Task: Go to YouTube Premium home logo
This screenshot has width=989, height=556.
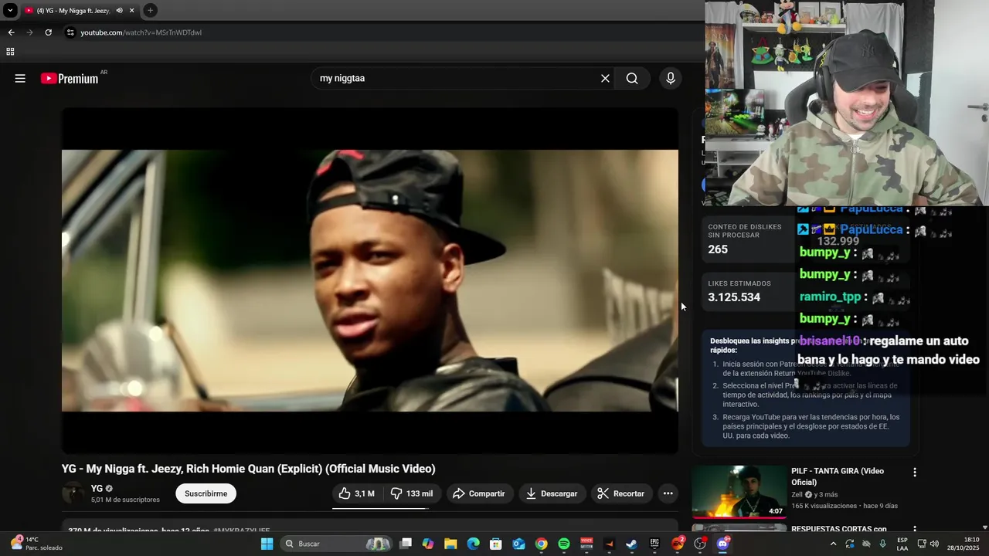Action: (x=70, y=78)
